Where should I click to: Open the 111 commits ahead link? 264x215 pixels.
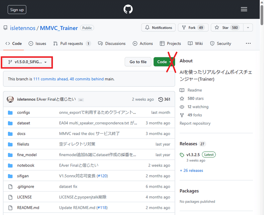(x=50, y=79)
